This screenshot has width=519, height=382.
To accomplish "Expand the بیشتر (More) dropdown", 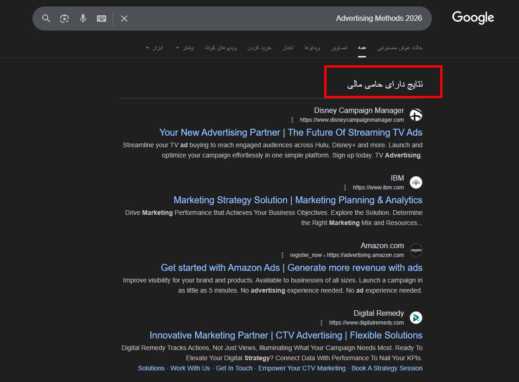I will coord(185,48).
